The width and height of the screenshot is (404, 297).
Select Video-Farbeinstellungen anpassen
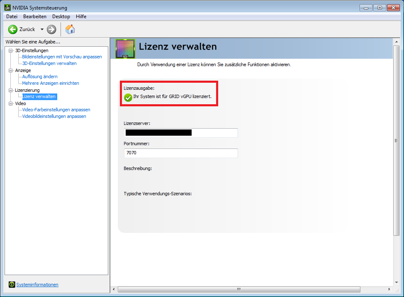click(x=56, y=110)
